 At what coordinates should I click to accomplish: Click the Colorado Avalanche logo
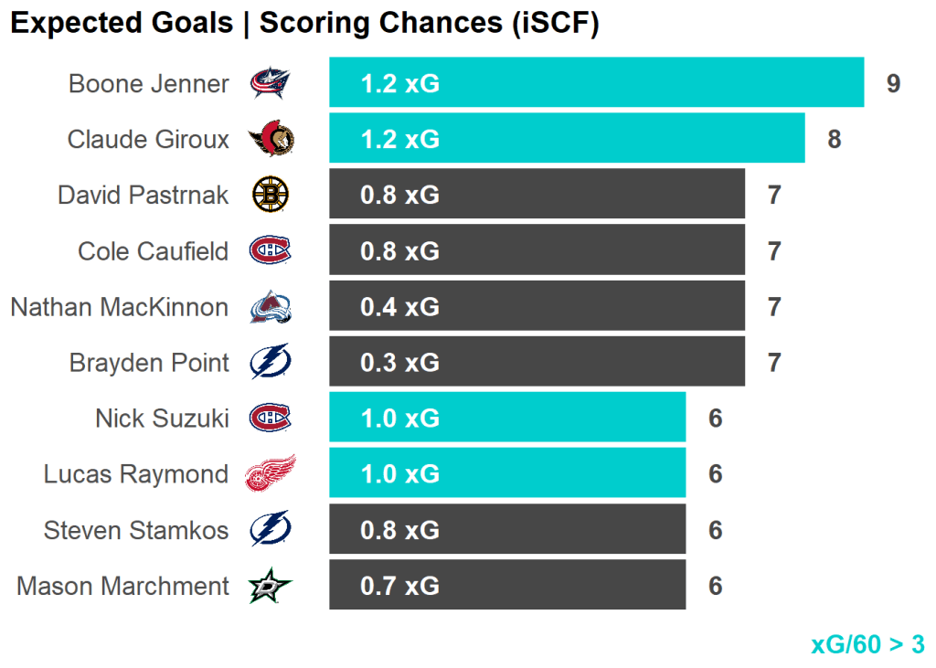(271, 307)
